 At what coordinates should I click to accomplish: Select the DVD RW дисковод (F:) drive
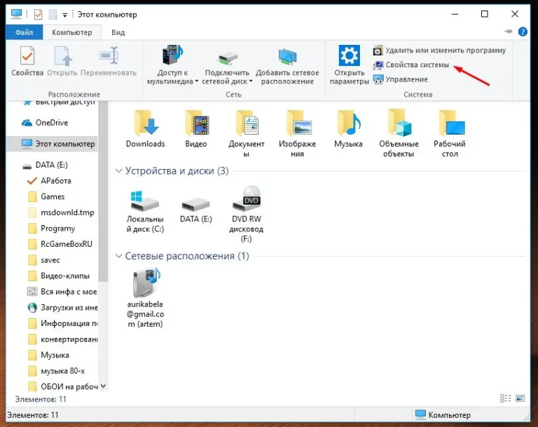[247, 215]
